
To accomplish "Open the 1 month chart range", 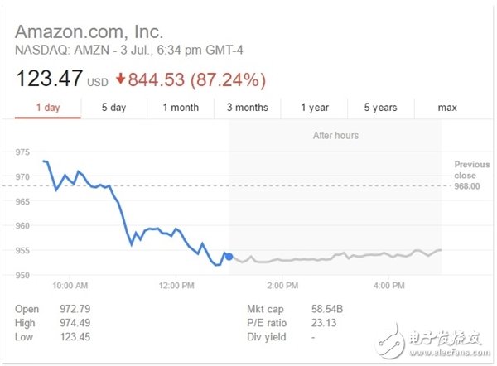I will click(x=181, y=108).
